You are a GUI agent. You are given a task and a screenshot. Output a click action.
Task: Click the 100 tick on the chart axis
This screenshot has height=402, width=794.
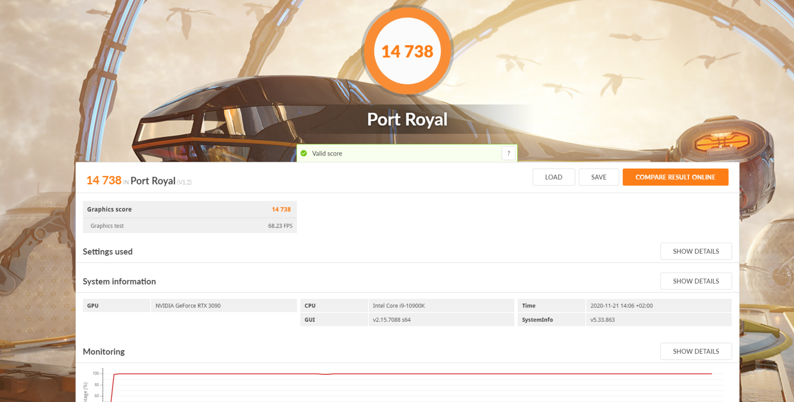(x=96, y=373)
